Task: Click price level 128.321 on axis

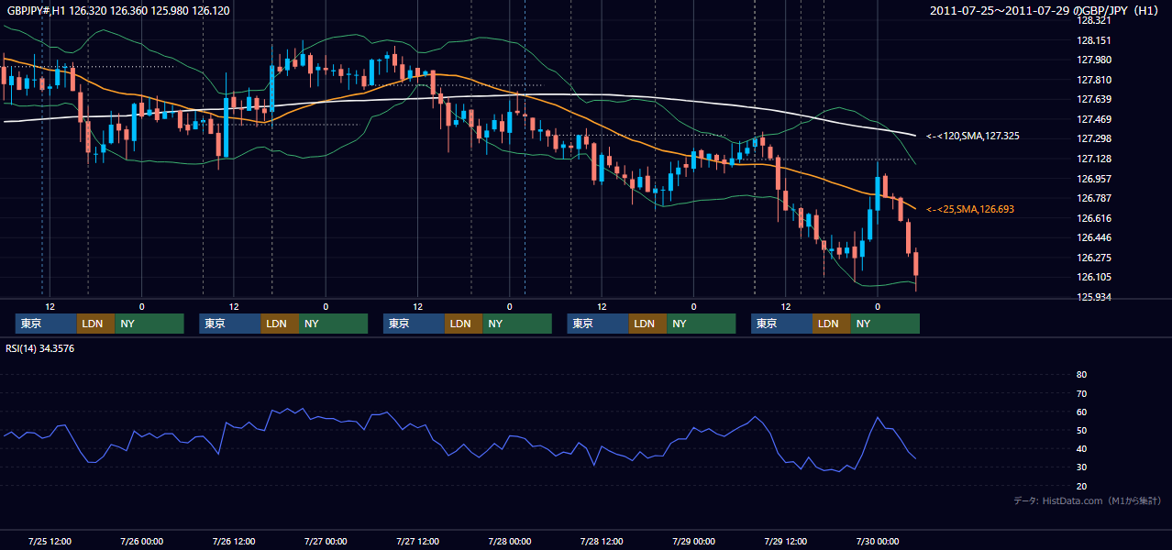Action: (1093, 20)
